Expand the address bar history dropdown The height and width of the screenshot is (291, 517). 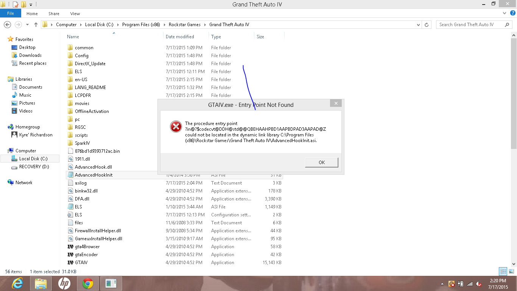pyautogui.click(x=418, y=25)
